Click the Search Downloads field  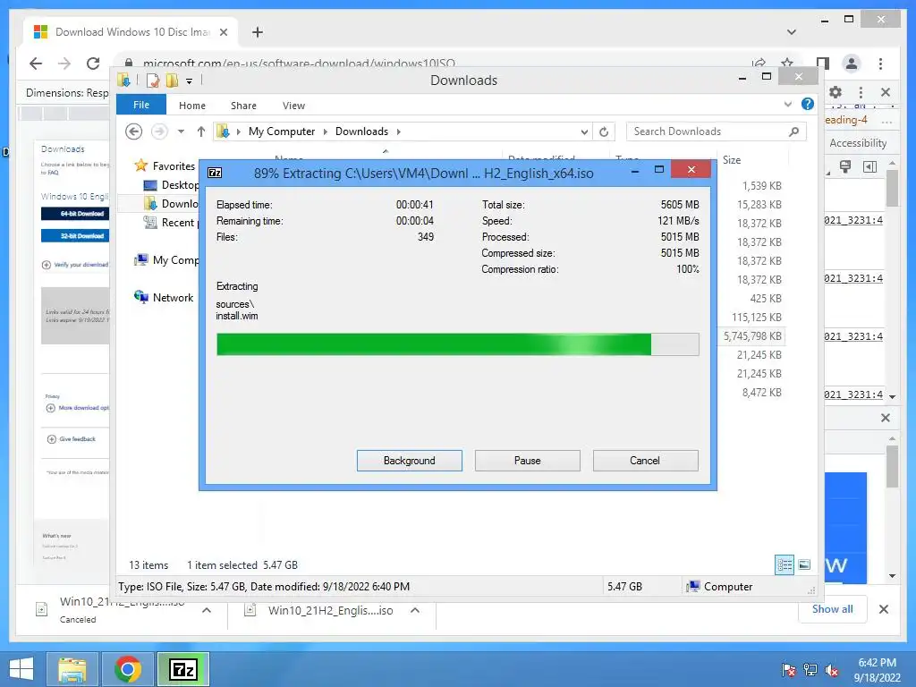[x=717, y=131]
